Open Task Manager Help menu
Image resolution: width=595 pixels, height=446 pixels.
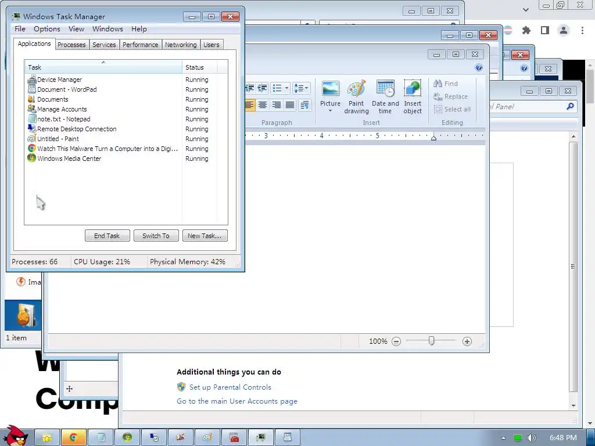point(139,29)
